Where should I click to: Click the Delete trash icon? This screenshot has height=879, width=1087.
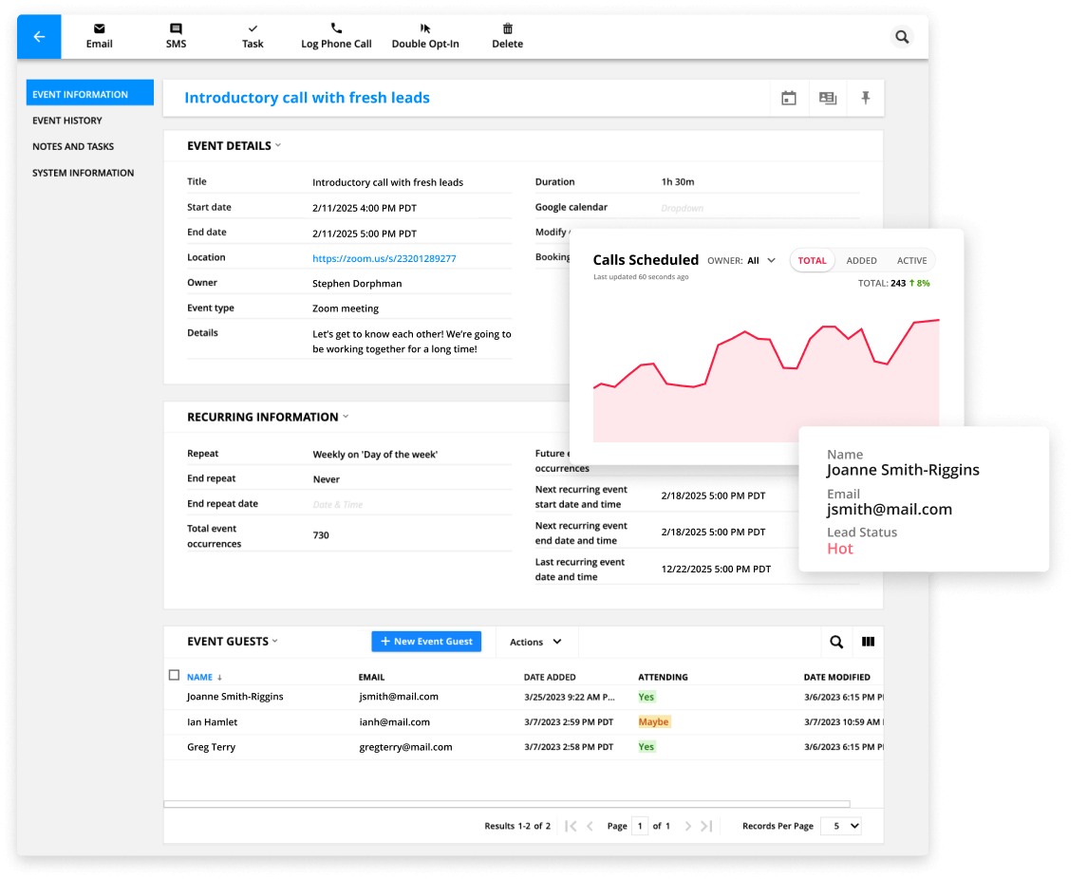point(507,29)
